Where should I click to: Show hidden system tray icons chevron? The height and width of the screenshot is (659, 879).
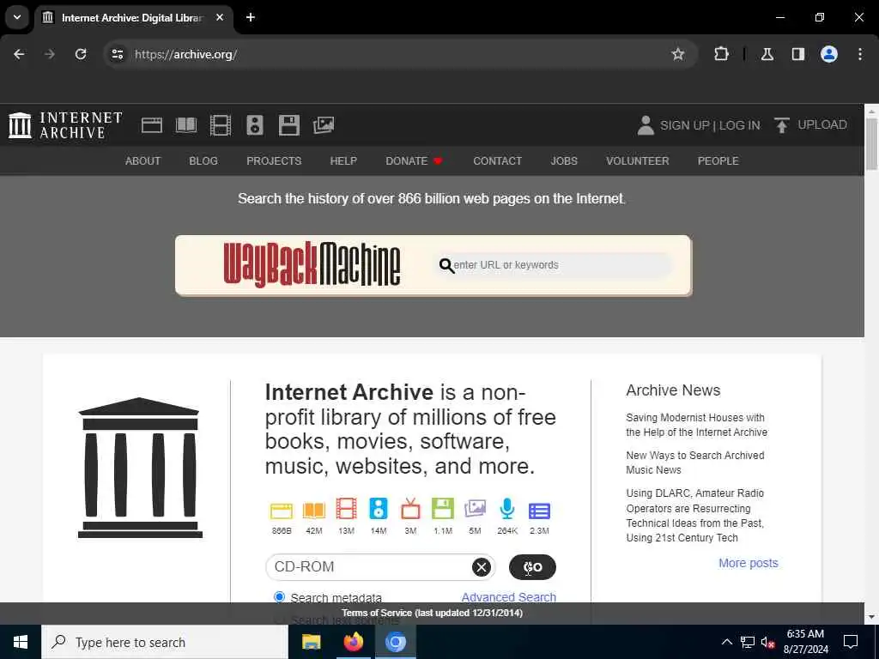(726, 642)
